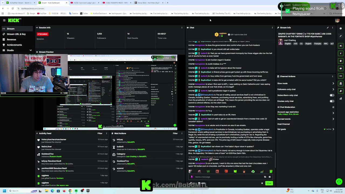Reload the page in the browser
The image size is (345, 194).
(12, 8)
